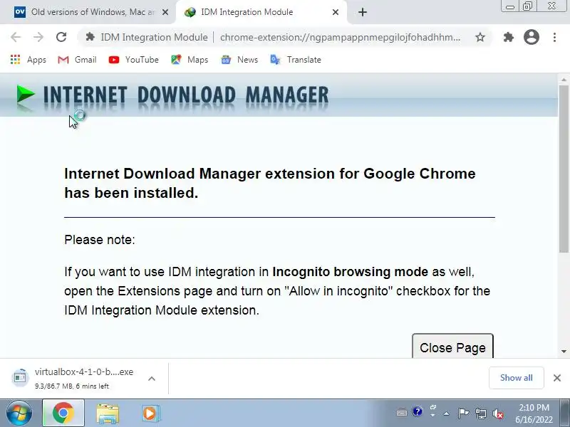This screenshot has width=570, height=427.
Task: Open the Gmail bookmark
Action: pos(77,60)
